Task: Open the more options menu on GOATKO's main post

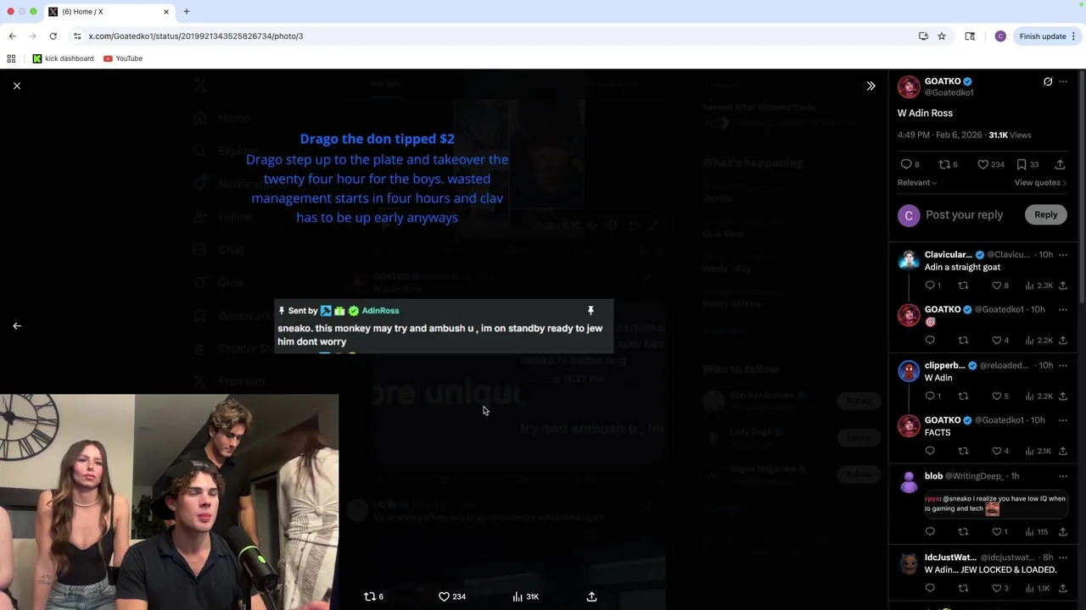Action: pos(1063,81)
